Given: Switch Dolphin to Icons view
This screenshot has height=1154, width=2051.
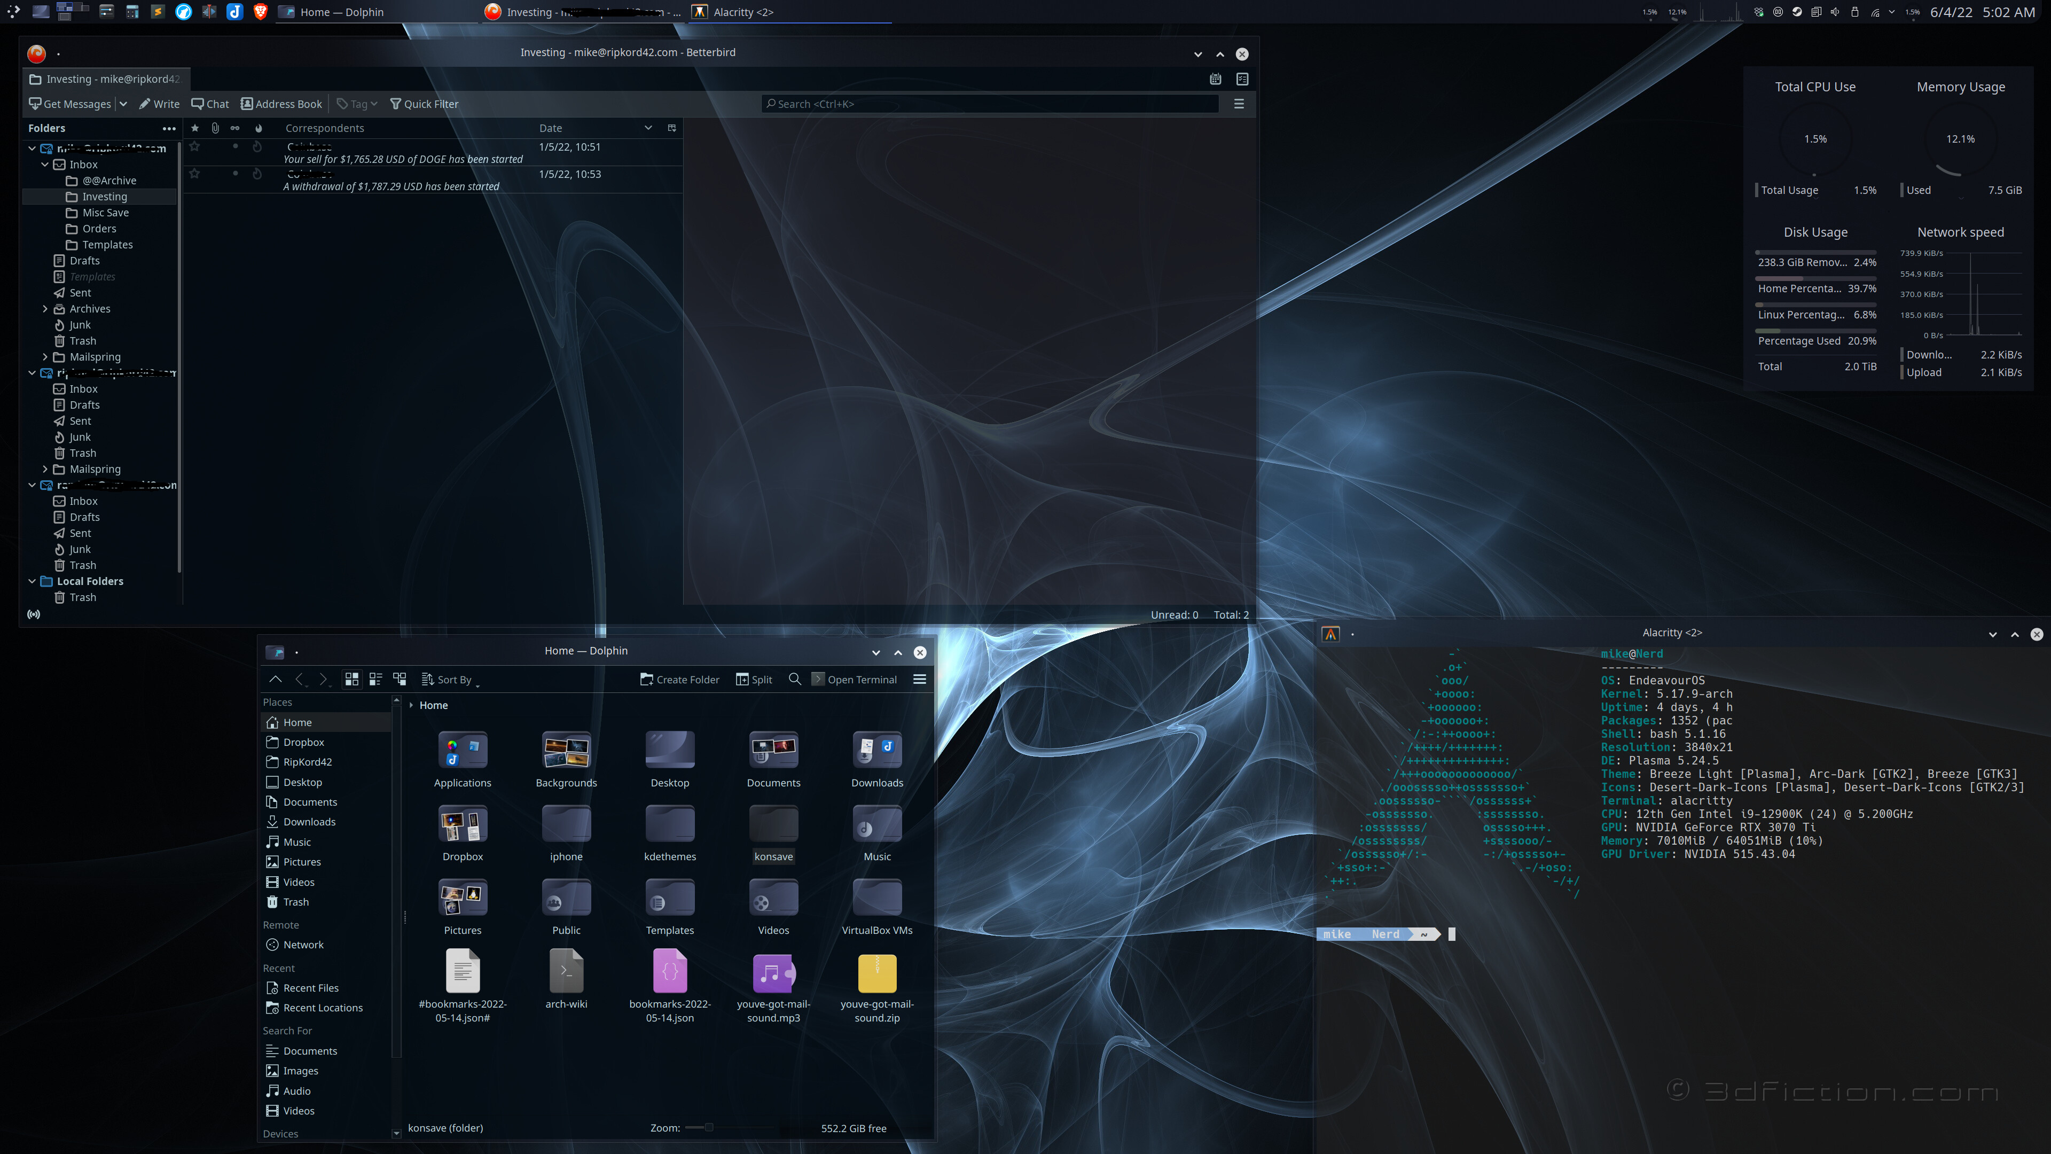Looking at the screenshot, I should click(352, 680).
